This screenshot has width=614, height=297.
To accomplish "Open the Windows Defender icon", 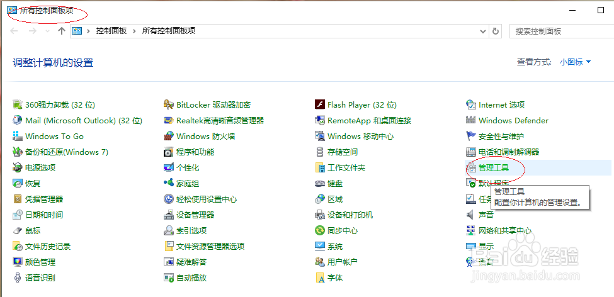I will tap(470, 121).
